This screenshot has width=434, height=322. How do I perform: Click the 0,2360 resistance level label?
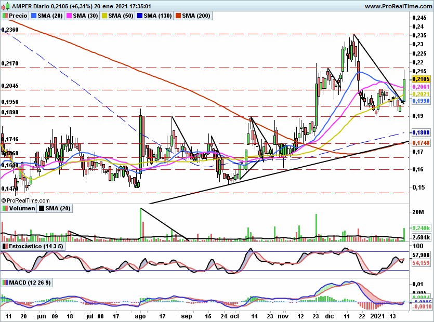click(10, 30)
